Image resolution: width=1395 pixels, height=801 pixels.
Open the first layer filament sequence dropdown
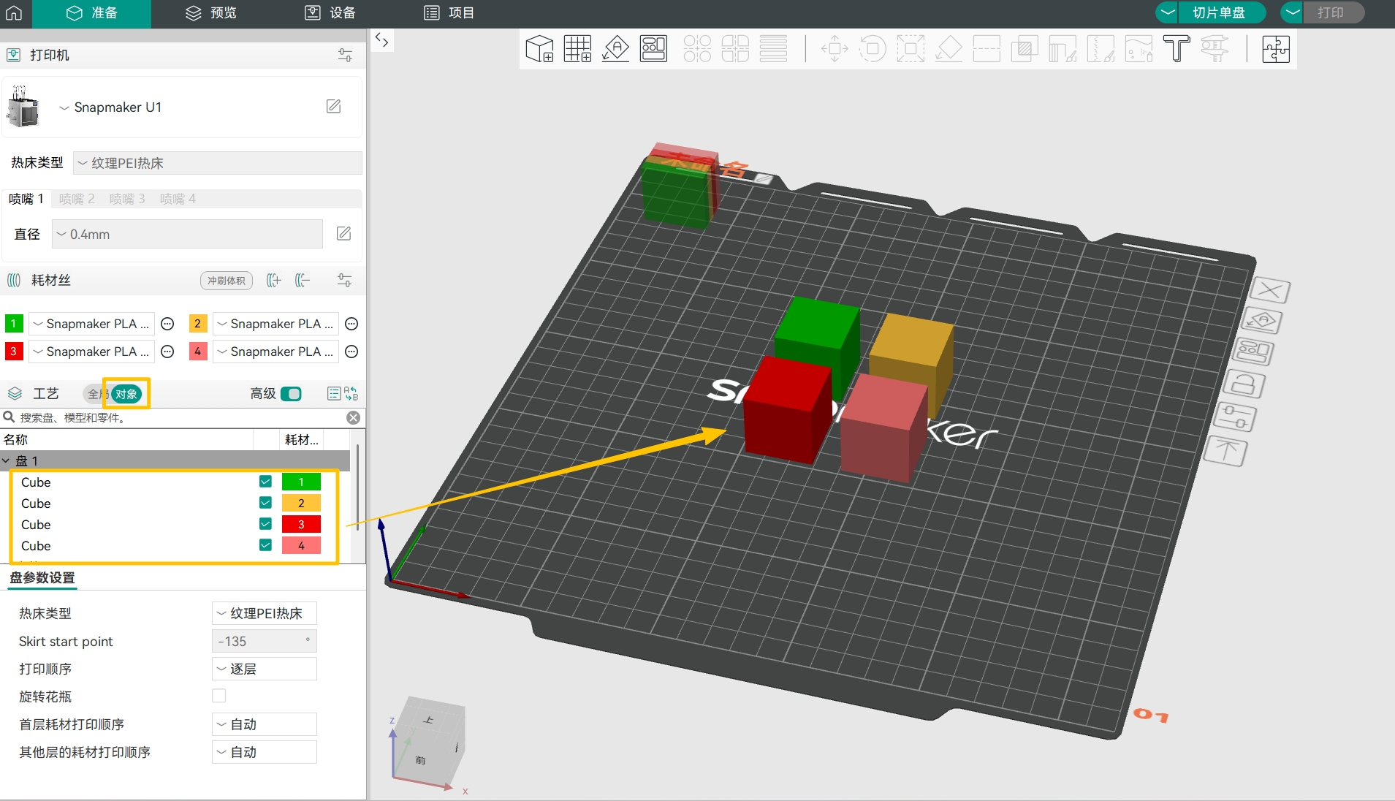tap(265, 724)
